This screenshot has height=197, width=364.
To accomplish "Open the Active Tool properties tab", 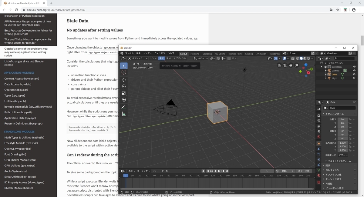I will 319,109.
